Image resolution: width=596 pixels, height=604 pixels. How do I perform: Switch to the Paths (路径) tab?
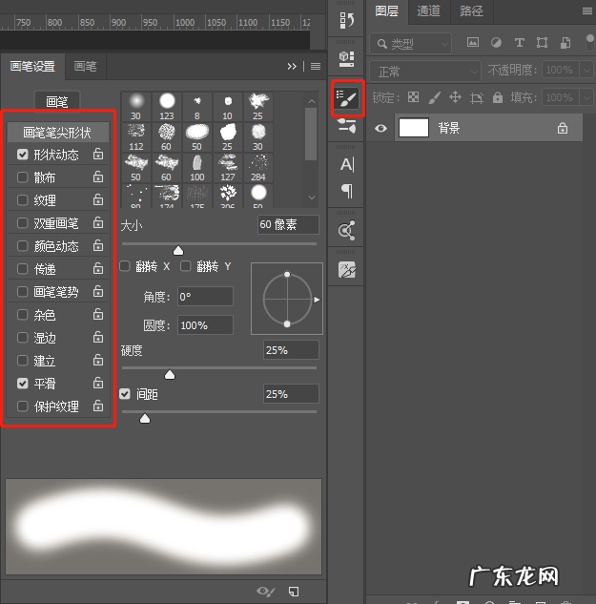click(x=471, y=11)
